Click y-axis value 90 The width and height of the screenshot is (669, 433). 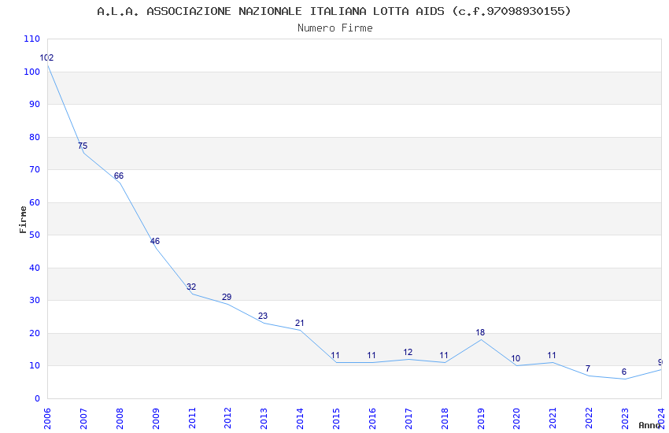click(35, 104)
